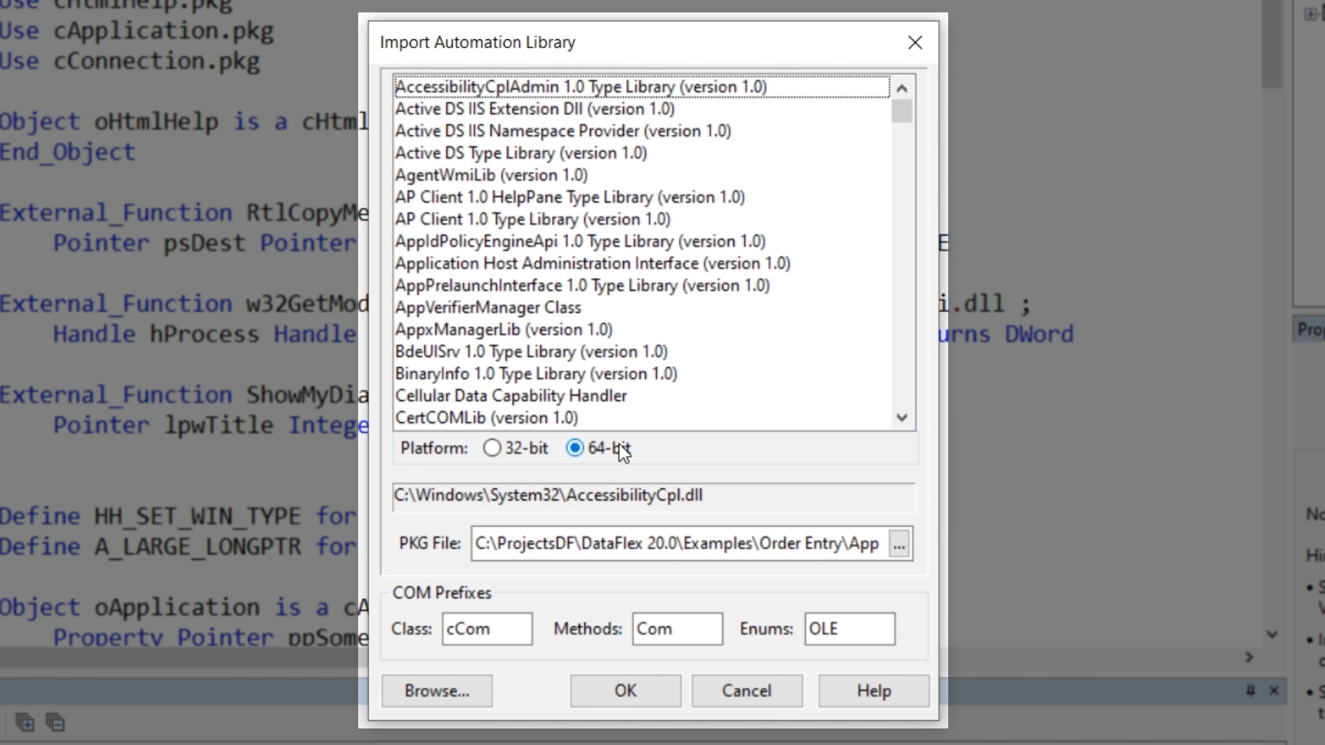1325x745 pixels.
Task: Click the library list scrollbar thumb
Action: [902, 112]
